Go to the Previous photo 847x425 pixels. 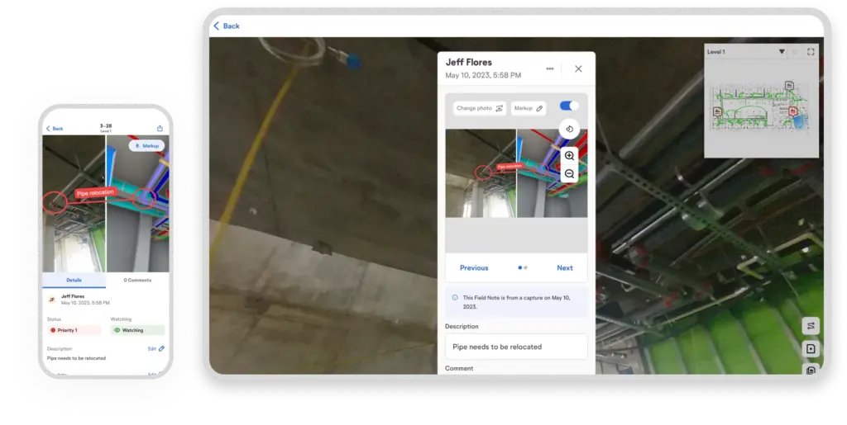(x=474, y=267)
